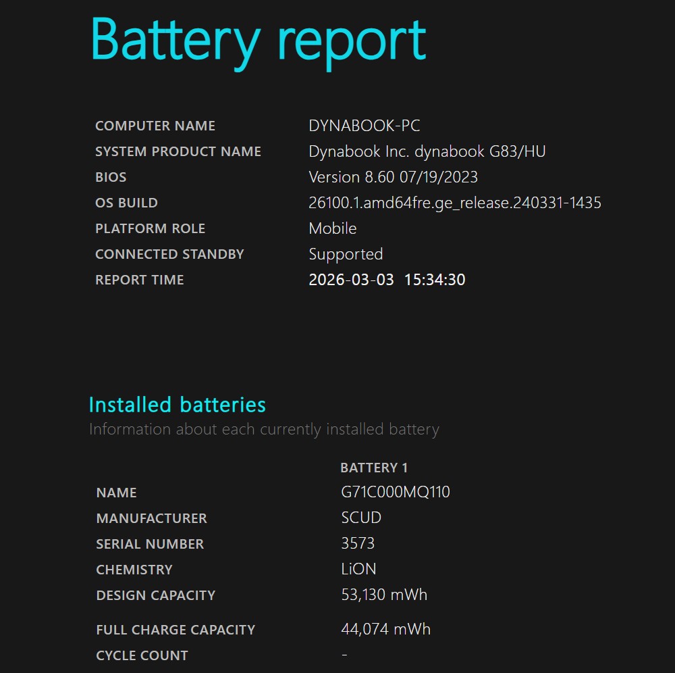Click the LiON chemistry value
This screenshot has height=673, width=675.
(358, 570)
